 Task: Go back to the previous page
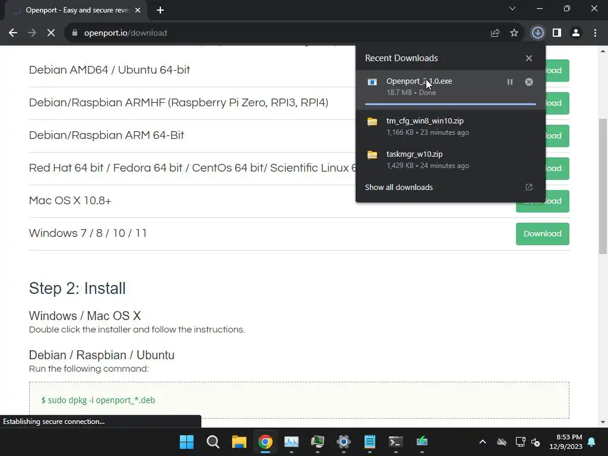click(13, 33)
